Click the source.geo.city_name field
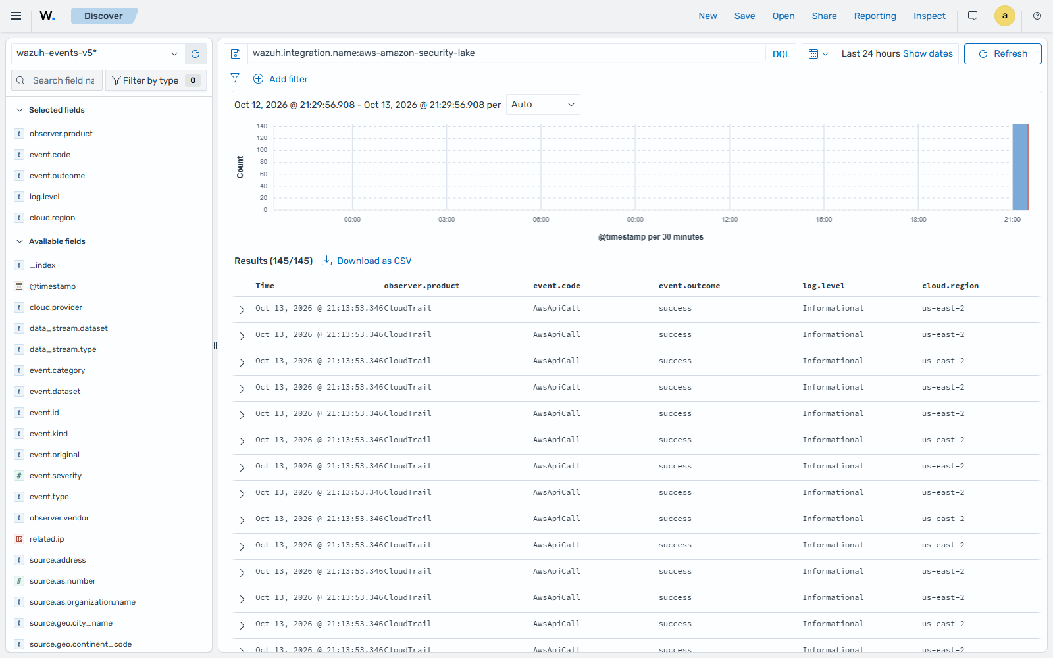 tap(71, 623)
